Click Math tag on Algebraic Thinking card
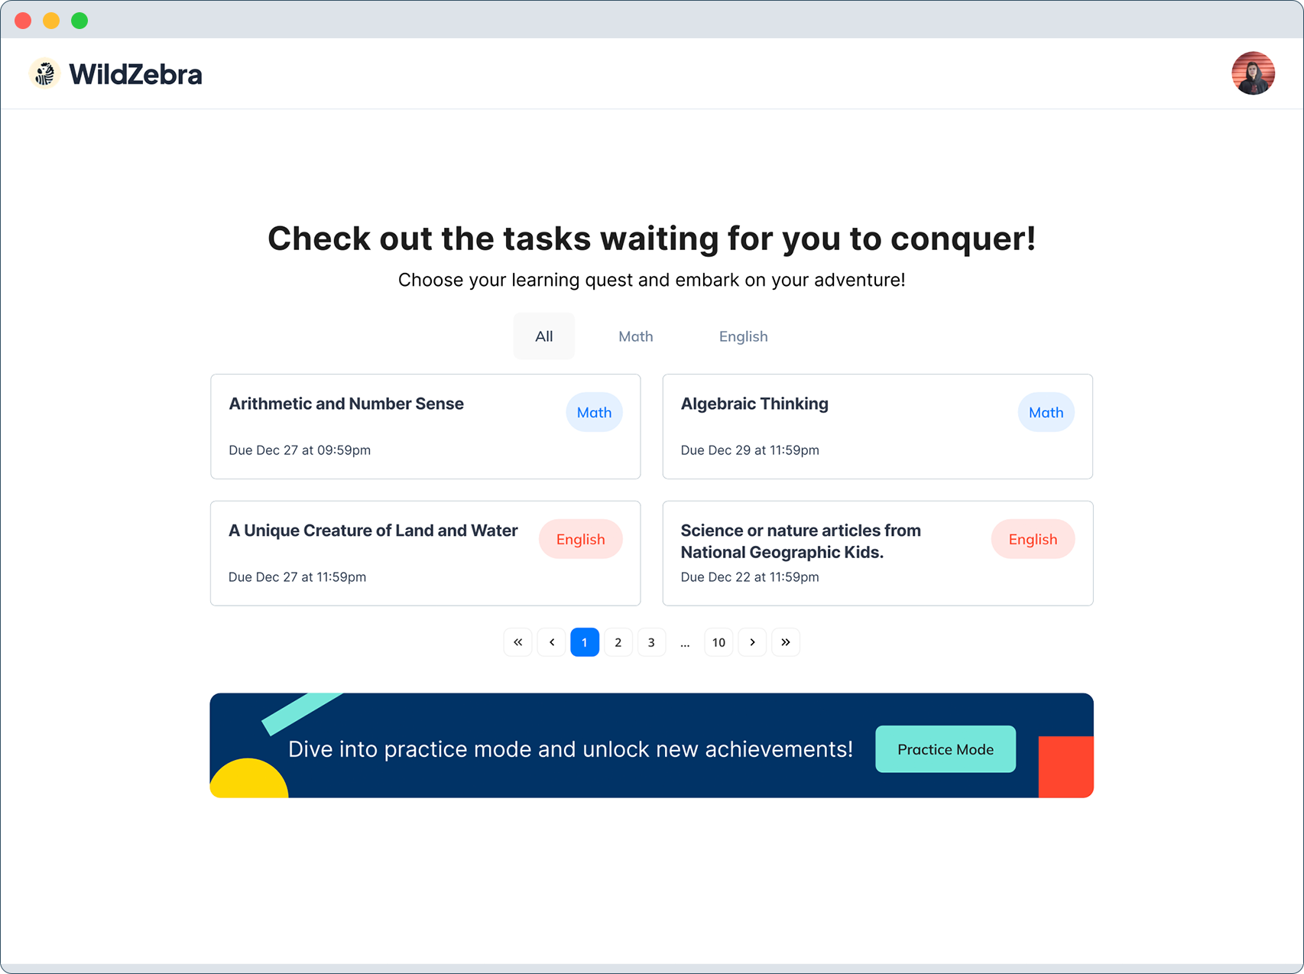 (1046, 413)
